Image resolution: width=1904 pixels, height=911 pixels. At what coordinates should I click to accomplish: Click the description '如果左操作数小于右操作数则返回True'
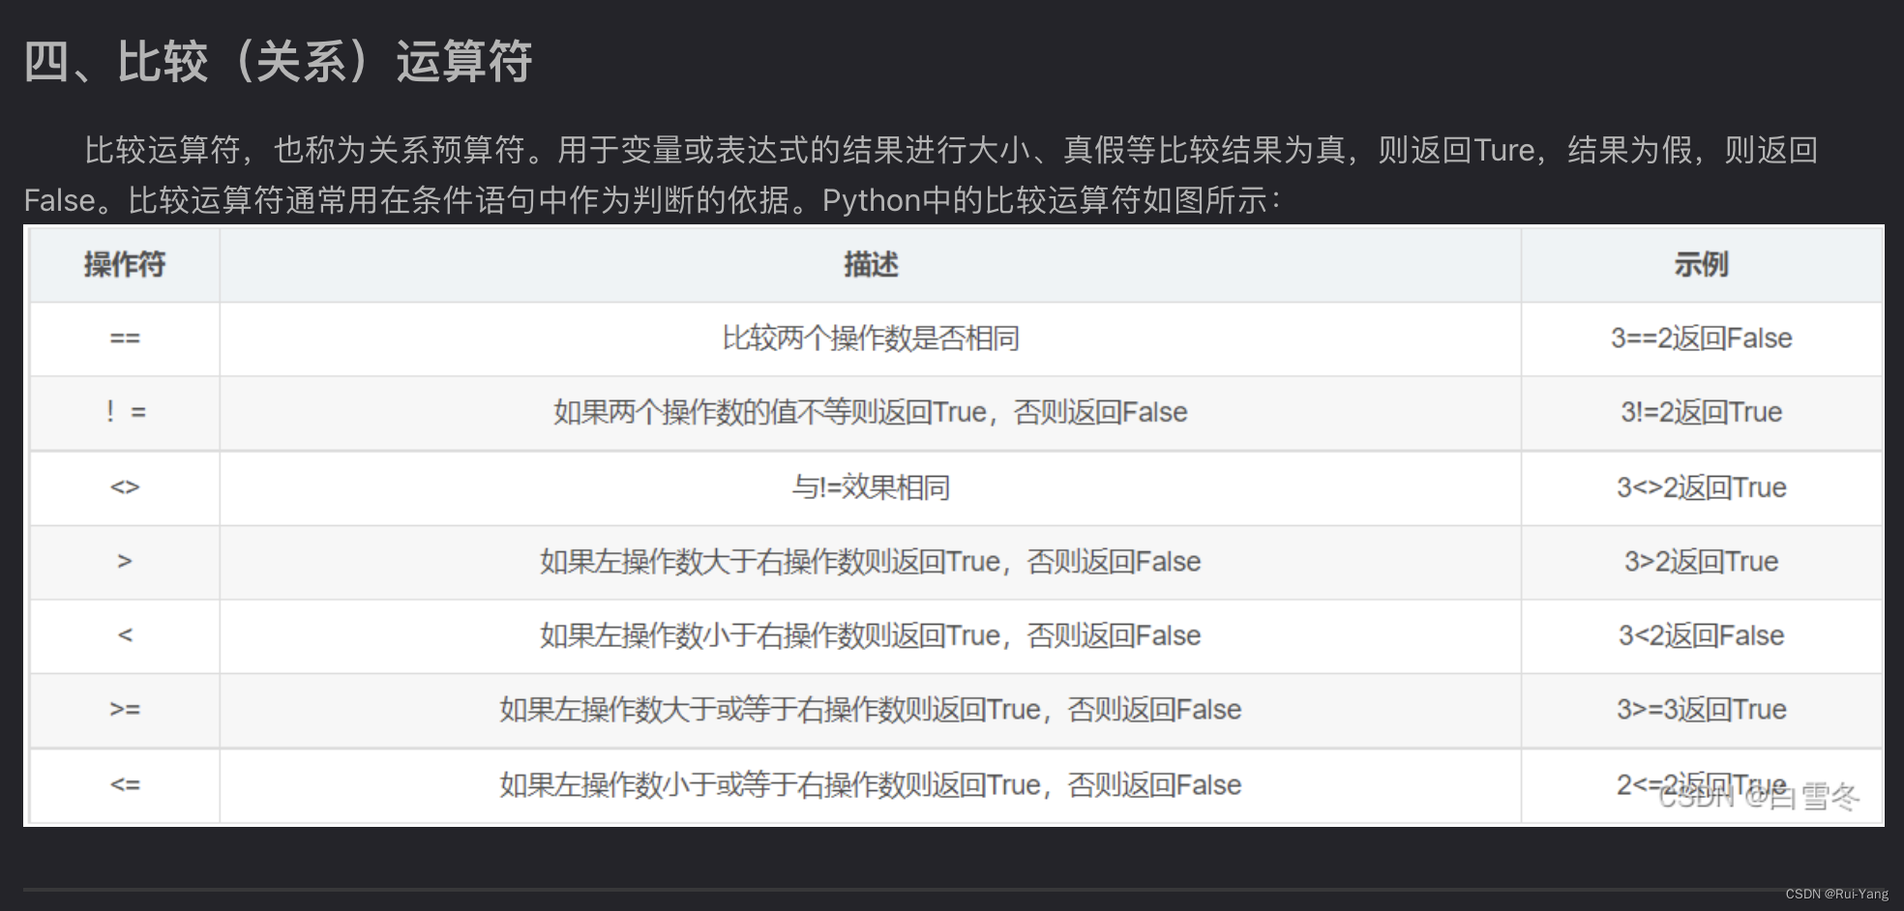(x=871, y=635)
